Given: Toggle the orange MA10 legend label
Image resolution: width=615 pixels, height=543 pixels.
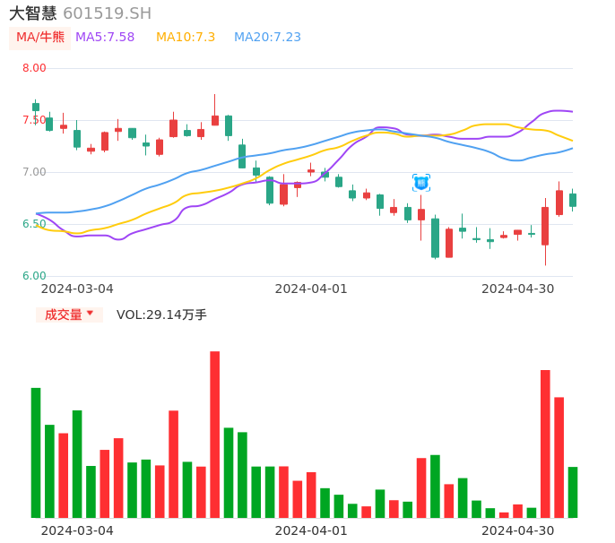Looking at the screenshot, I should pyautogui.click(x=186, y=38).
